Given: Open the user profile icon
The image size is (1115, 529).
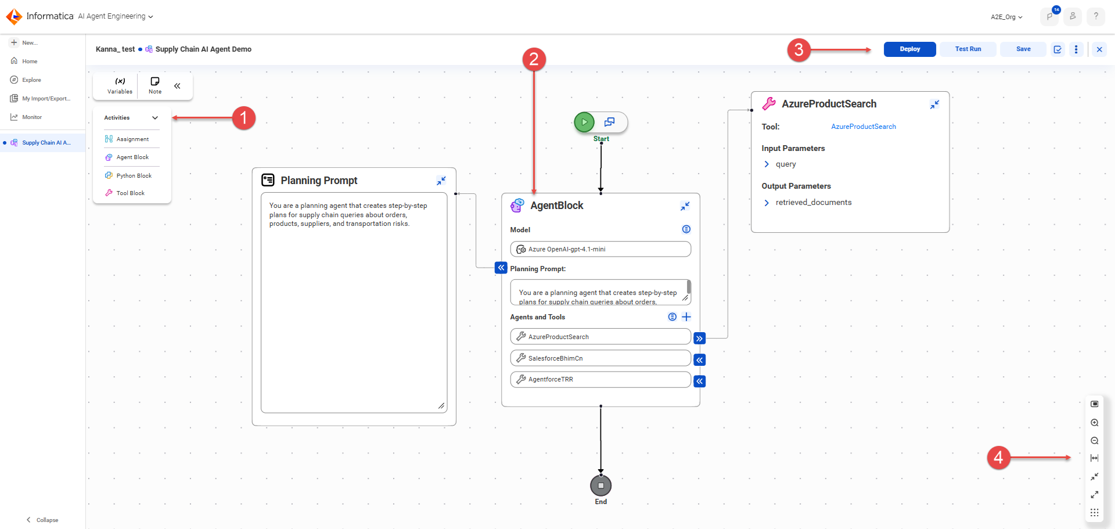Looking at the screenshot, I should [1073, 16].
